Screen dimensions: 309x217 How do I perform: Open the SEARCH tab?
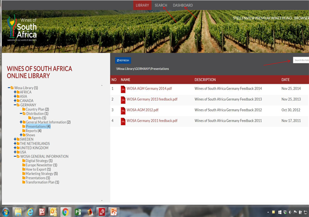[161, 5]
